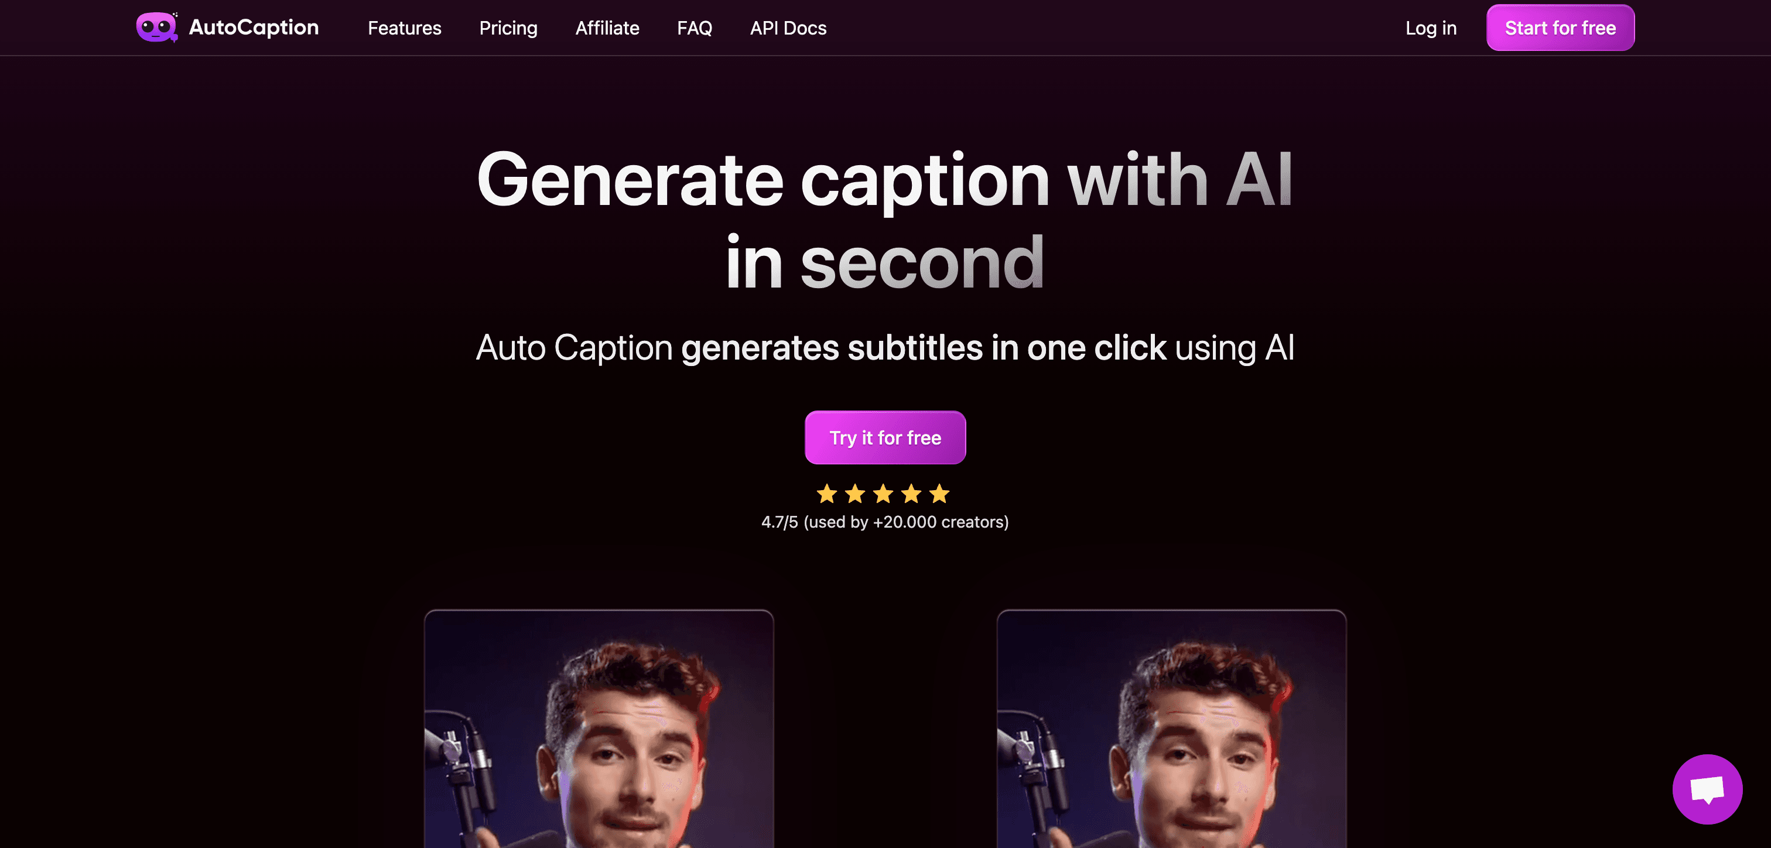
Task: Click the purple robot mascot icon
Action: pyautogui.click(x=156, y=27)
